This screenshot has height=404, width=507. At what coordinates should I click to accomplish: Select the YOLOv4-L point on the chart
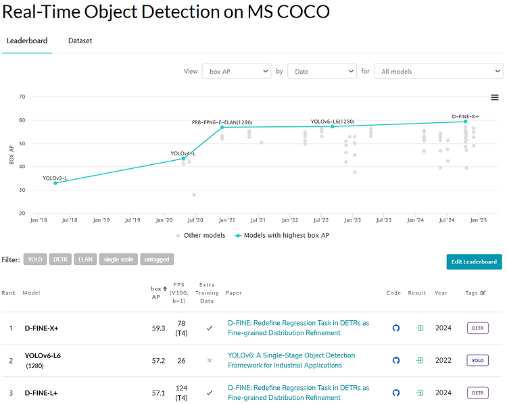point(183,158)
